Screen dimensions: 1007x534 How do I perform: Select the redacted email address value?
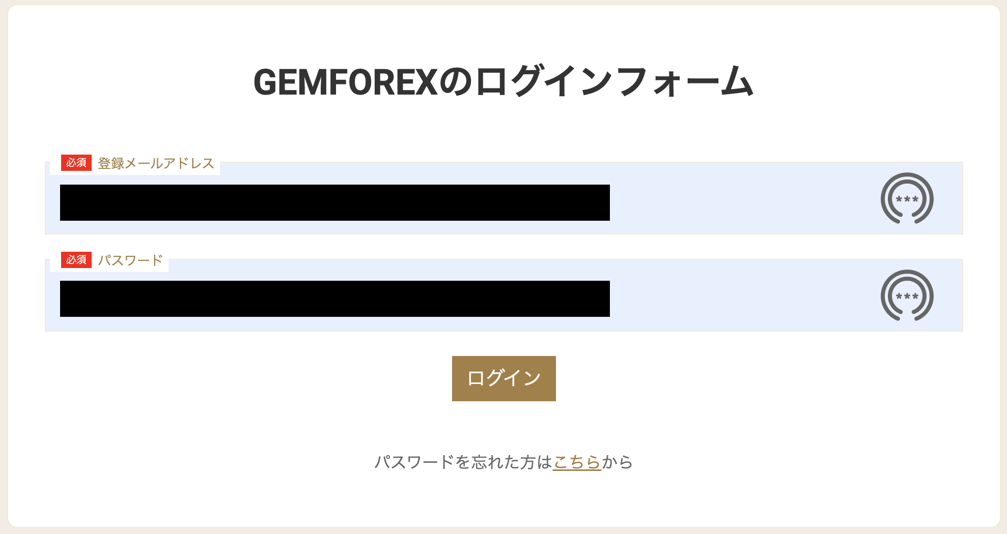click(334, 202)
